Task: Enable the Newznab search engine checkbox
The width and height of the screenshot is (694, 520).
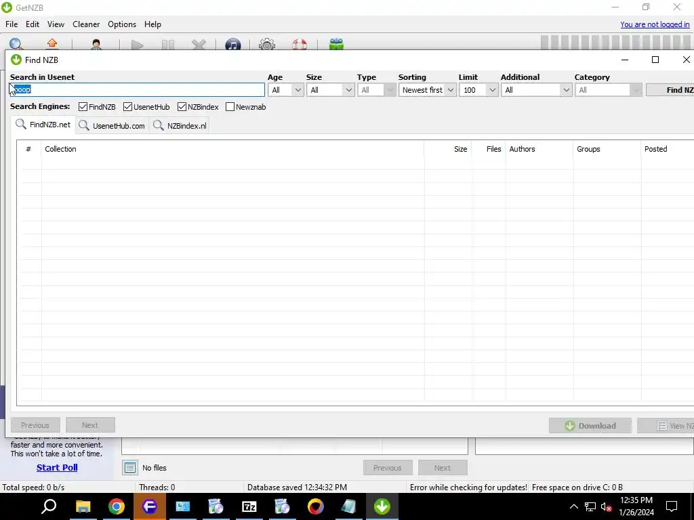Action: [230, 106]
